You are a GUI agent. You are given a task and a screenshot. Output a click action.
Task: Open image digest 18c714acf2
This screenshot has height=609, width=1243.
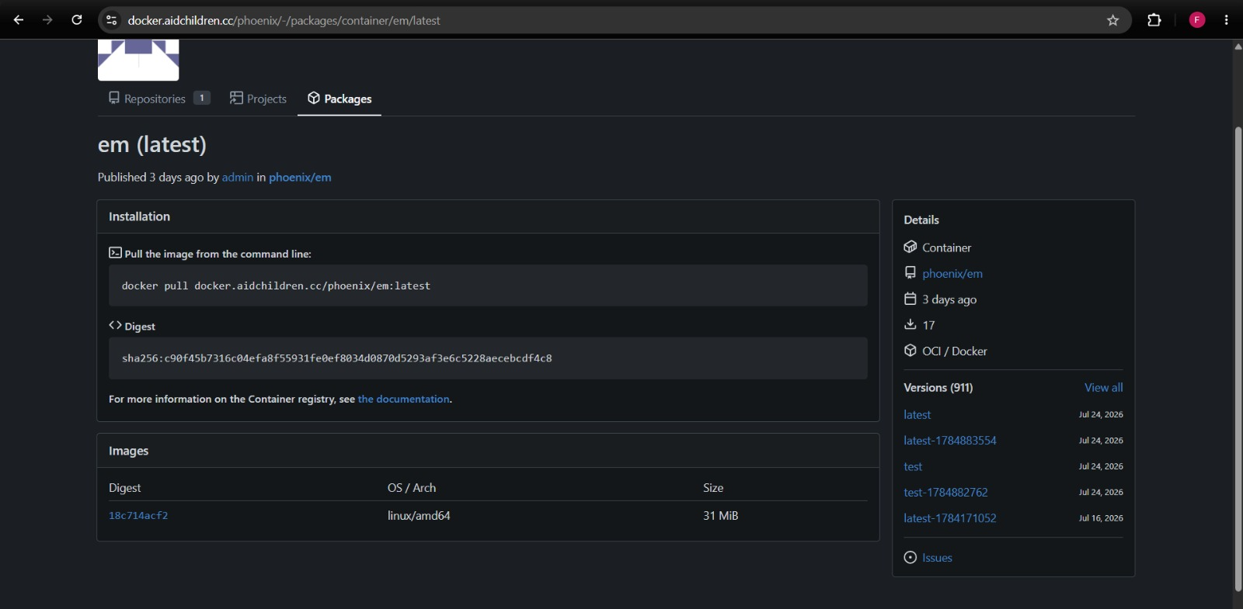(x=138, y=516)
